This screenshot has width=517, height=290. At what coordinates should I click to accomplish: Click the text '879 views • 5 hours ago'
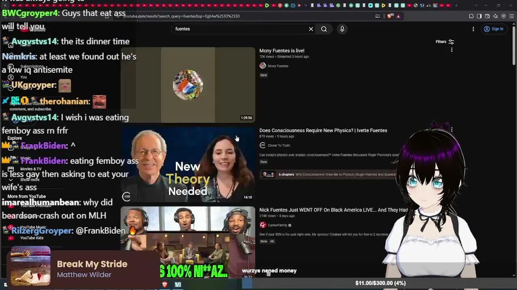(x=277, y=137)
